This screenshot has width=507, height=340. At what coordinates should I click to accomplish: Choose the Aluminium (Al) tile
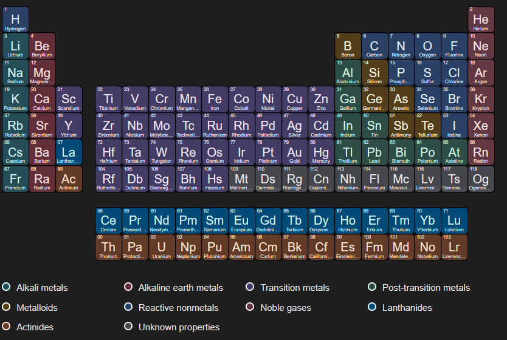click(348, 73)
